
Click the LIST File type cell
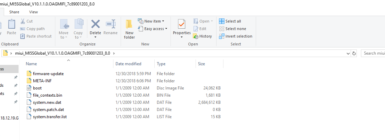(x=164, y=117)
